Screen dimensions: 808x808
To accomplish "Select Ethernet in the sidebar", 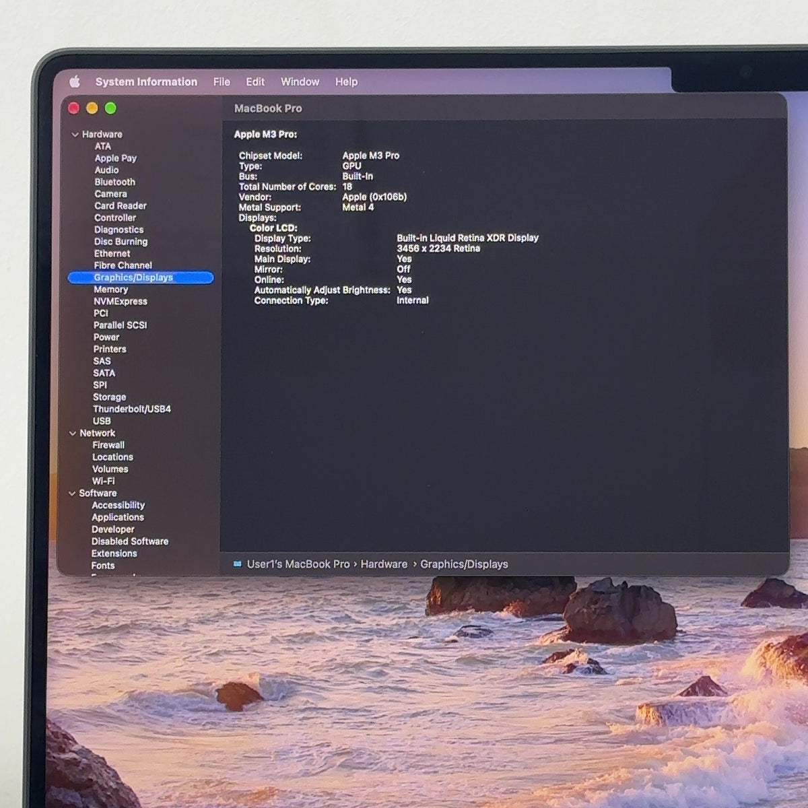I will pyautogui.click(x=112, y=254).
